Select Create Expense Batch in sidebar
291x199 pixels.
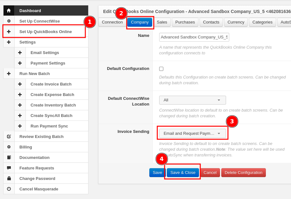(x=57, y=95)
